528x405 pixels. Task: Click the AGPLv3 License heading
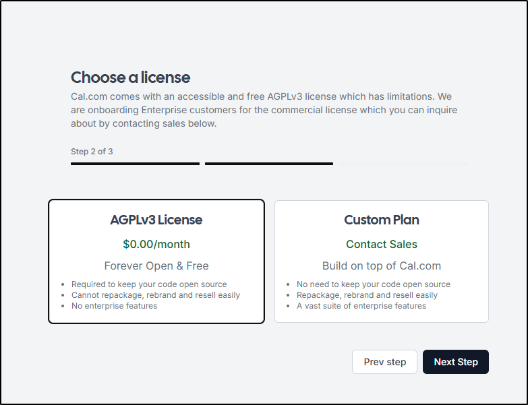156,220
